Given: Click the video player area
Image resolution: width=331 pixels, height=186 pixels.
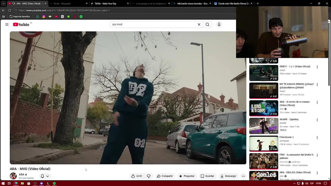Looking at the screenshot, I should pyautogui.click(x=128, y=98).
